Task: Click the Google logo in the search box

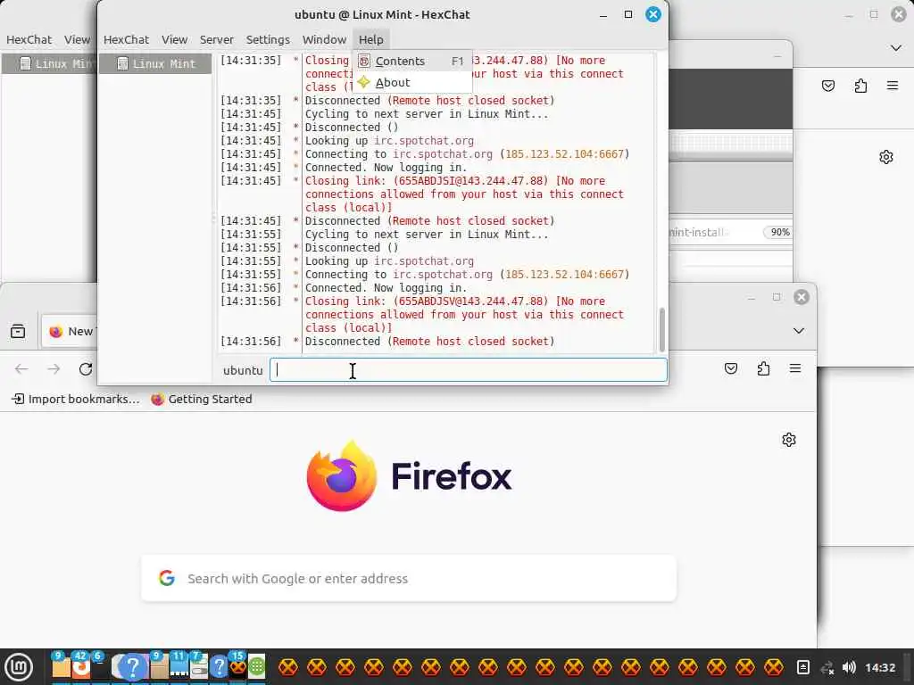Action: [x=167, y=578]
